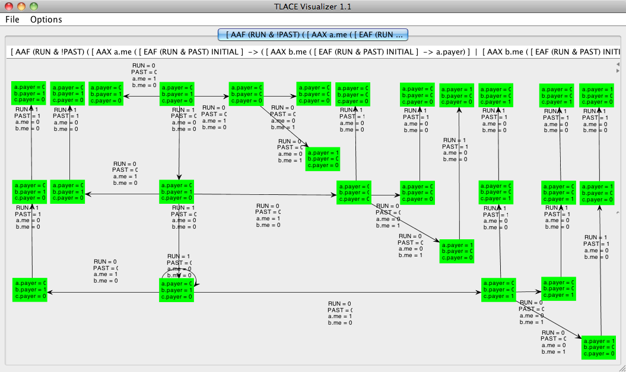This screenshot has height=372, width=626.
Task: Expand pane with the right-pointing divider arrow
Action: [618, 70]
